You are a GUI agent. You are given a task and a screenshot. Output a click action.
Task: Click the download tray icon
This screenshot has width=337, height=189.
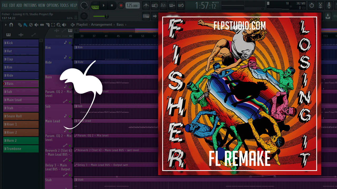click(x=328, y=16)
